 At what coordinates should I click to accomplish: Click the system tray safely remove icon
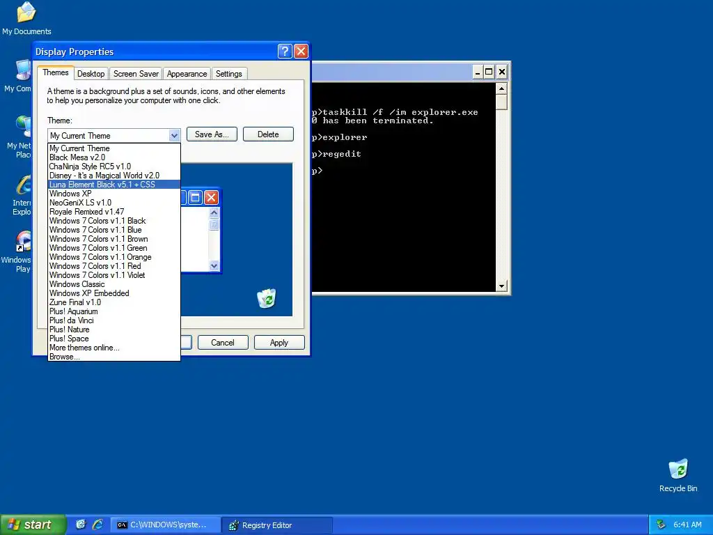coord(661,525)
